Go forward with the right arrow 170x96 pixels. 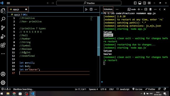53,3
